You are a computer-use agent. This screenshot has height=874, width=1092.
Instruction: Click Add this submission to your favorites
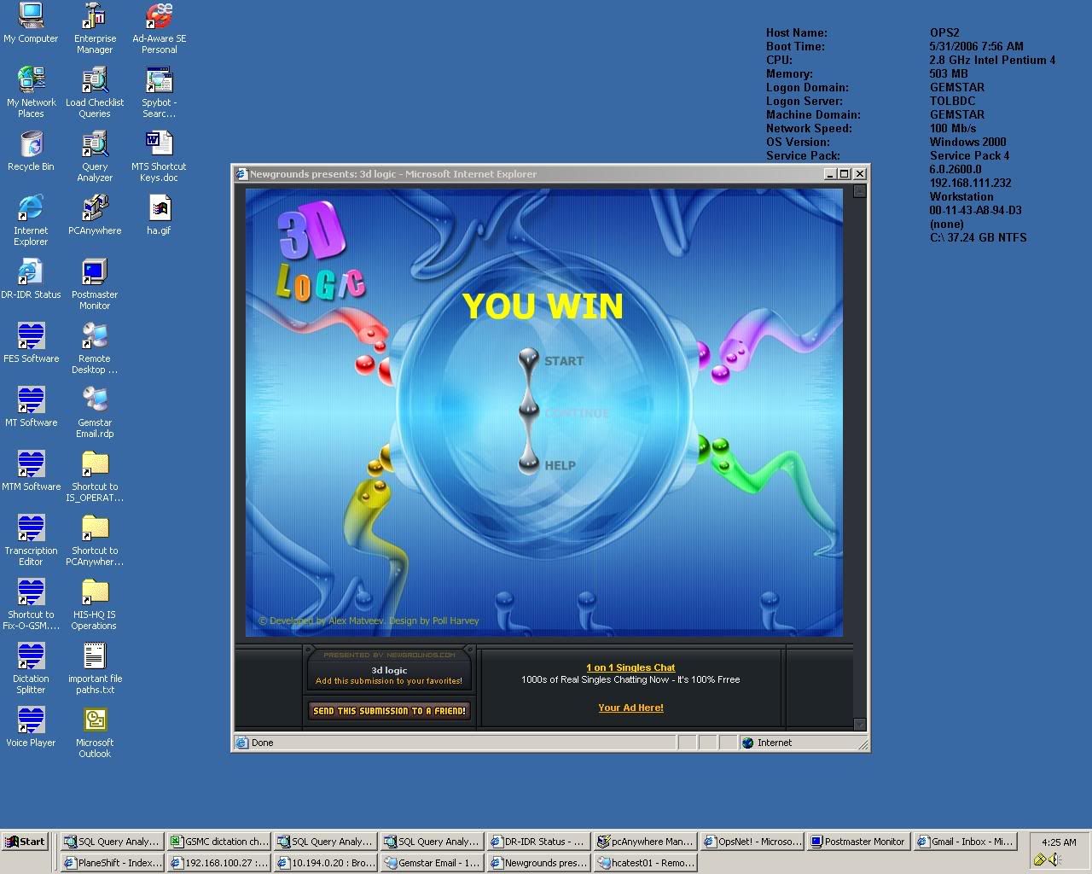point(389,681)
